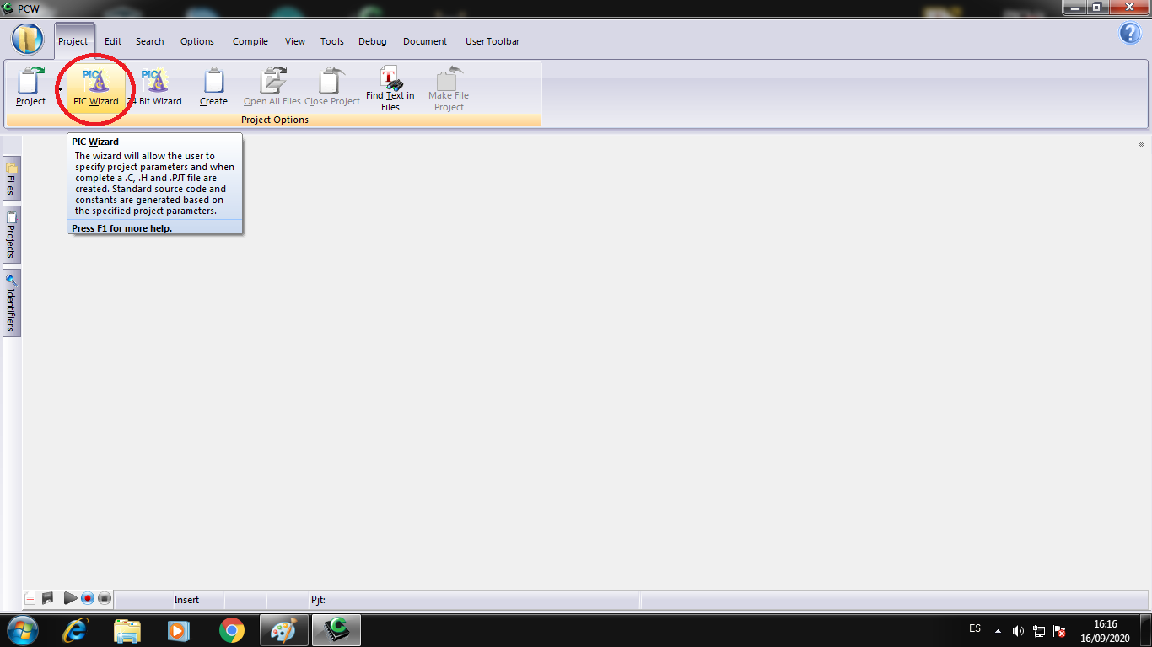The width and height of the screenshot is (1152, 647).
Task: Expand the Files side panel
Action: click(x=12, y=178)
